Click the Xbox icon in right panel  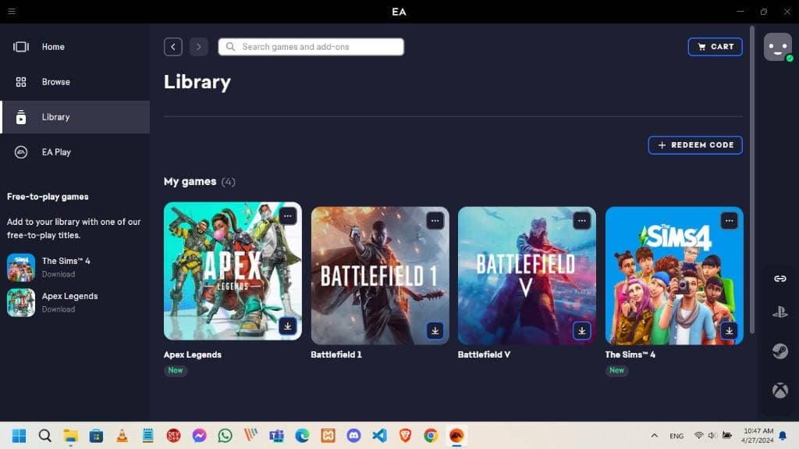click(780, 390)
